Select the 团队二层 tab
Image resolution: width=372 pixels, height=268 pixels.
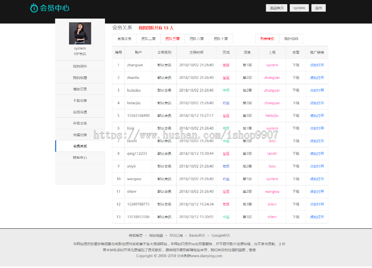click(148, 39)
